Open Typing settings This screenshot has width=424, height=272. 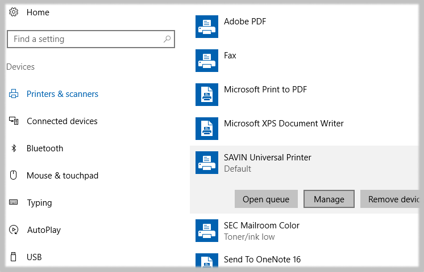pos(39,203)
